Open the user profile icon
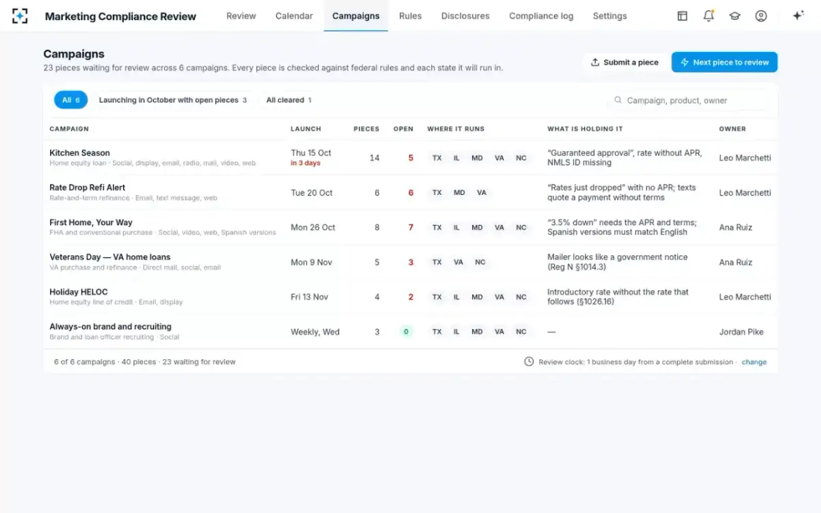Image resolution: width=821 pixels, height=513 pixels. [761, 16]
